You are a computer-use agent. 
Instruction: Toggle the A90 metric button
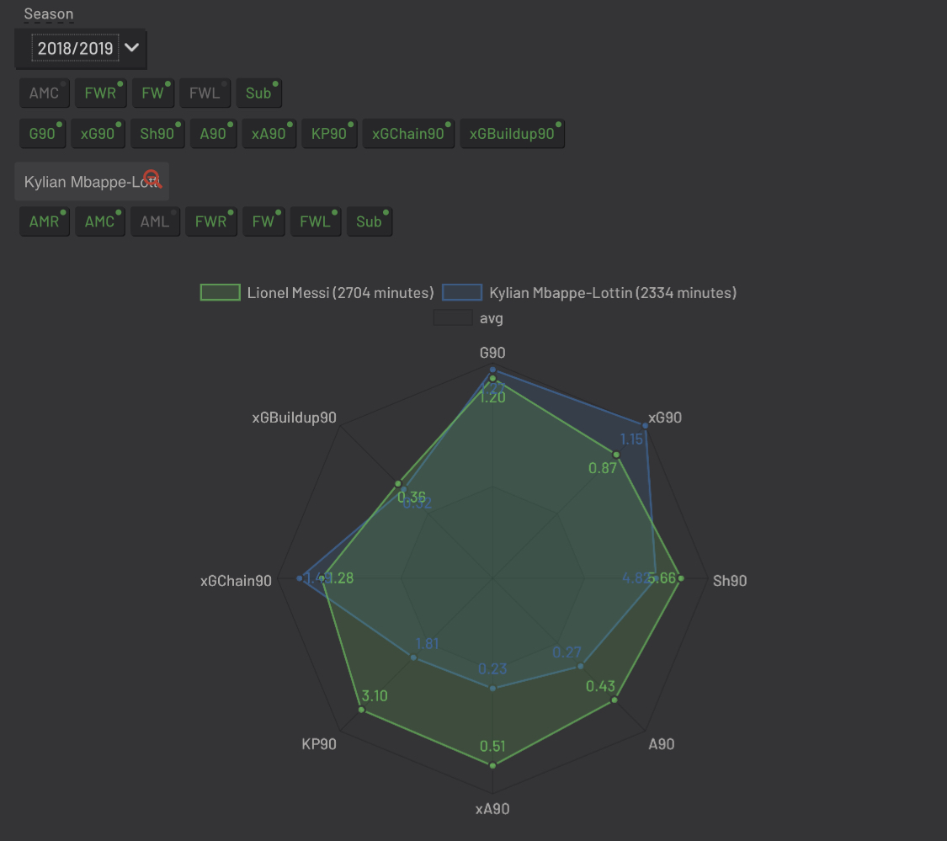coord(213,134)
